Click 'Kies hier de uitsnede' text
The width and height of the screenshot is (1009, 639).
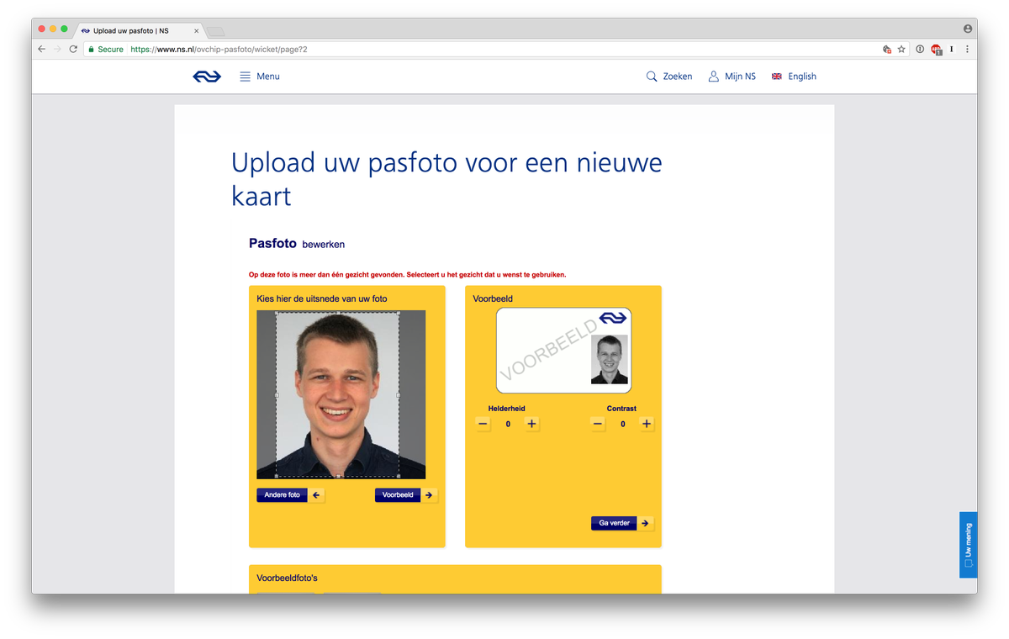(322, 298)
